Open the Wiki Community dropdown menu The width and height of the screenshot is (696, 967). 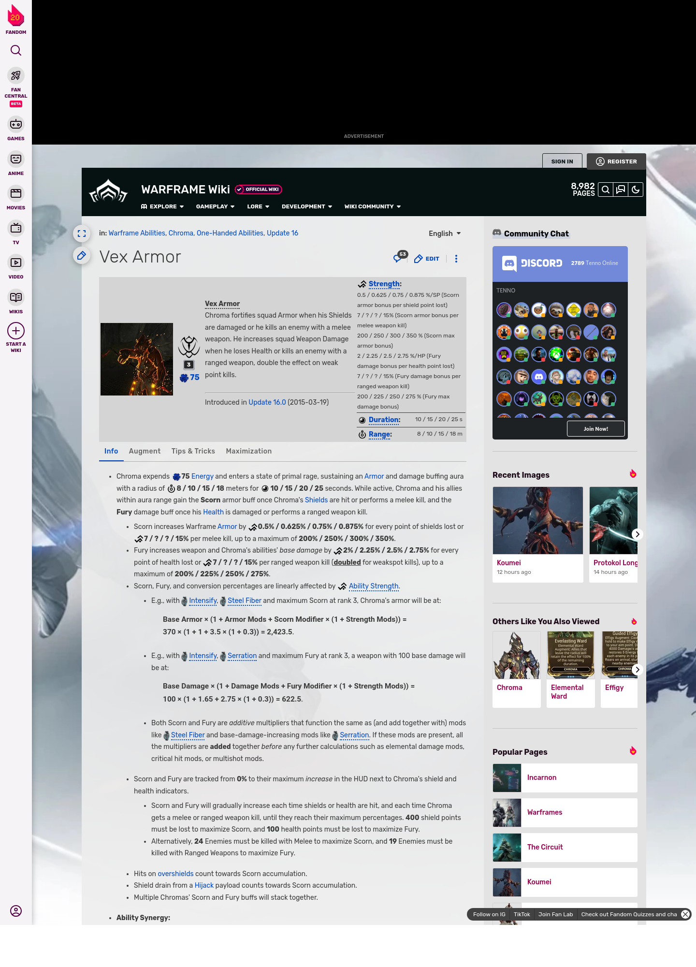pos(373,206)
